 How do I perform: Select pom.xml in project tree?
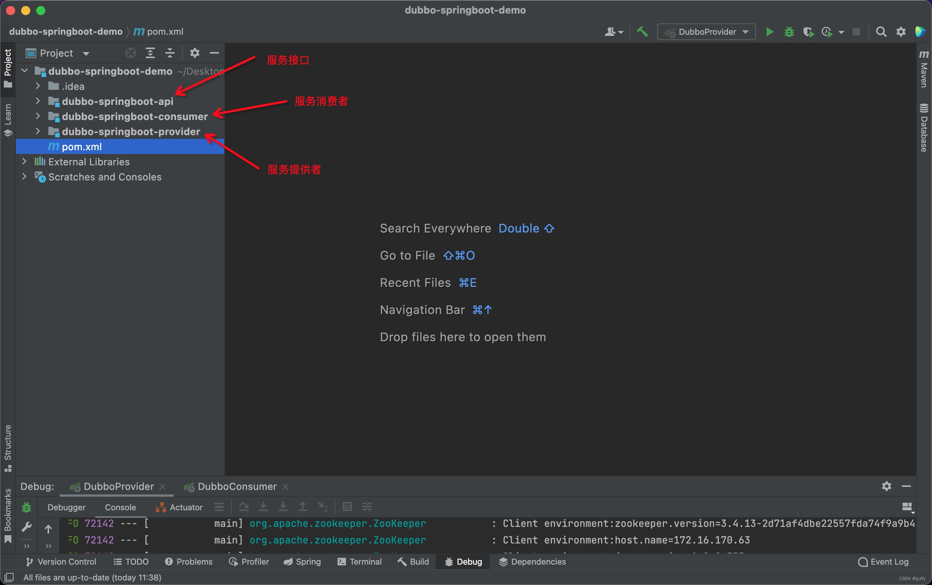(x=82, y=147)
